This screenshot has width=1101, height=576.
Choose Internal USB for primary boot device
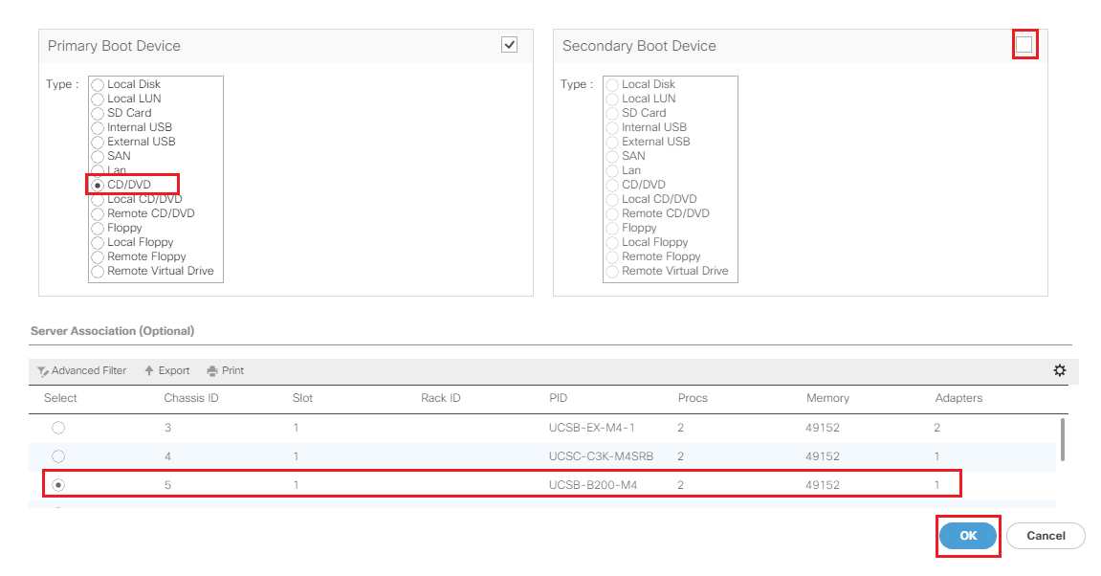[98, 128]
